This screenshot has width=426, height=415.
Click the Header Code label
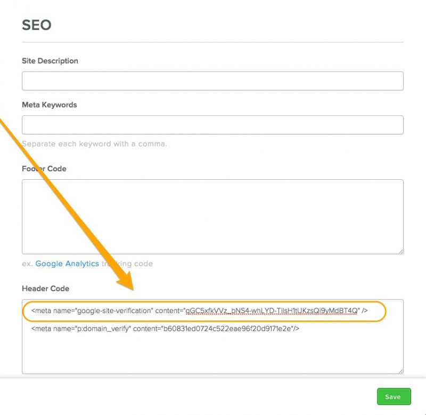pyautogui.click(x=46, y=288)
